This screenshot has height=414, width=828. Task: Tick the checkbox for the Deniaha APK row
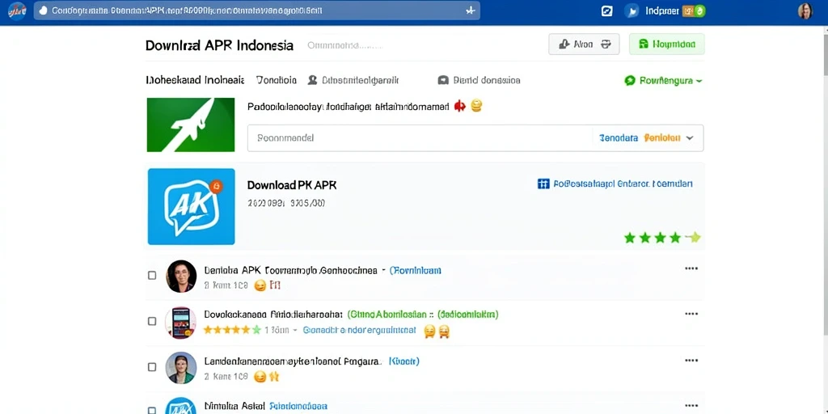tap(152, 275)
